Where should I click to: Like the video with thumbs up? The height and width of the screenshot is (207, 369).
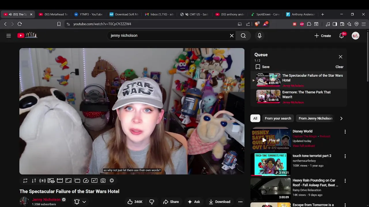pyautogui.click(x=135, y=202)
